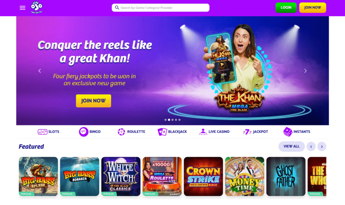The width and height of the screenshot is (345, 205).
Task: Move the Featured games carousel left
Action: point(311,146)
